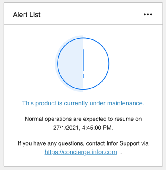Image resolution: width=166 pixels, height=170 pixels.
Task: Click the blue alert circle icon
Action: 83,64
